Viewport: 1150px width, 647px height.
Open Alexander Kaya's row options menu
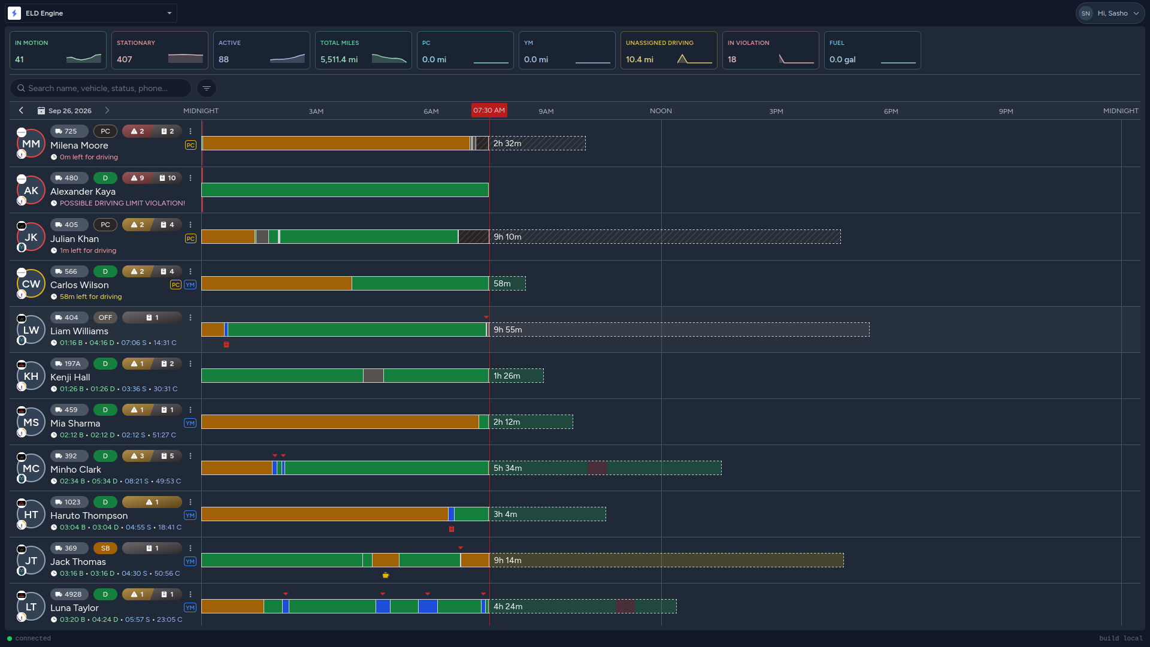tap(190, 178)
